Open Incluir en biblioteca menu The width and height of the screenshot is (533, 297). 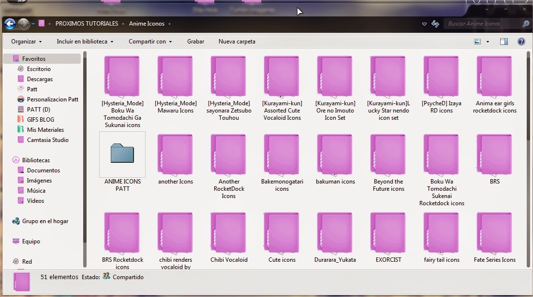(85, 42)
